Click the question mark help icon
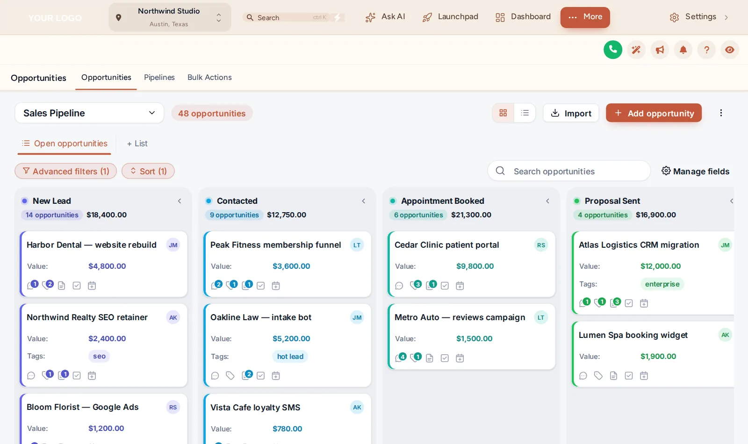Image resolution: width=748 pixels, height=444 pixels. coord(706,50)
